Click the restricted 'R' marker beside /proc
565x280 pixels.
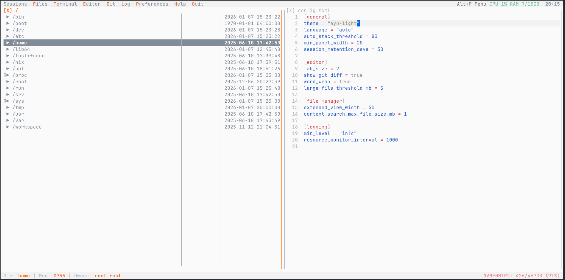click(x=5, y=75)
